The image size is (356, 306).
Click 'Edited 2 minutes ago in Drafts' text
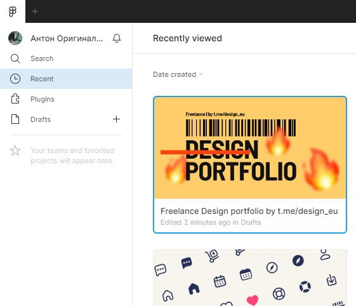coord(211,222)
